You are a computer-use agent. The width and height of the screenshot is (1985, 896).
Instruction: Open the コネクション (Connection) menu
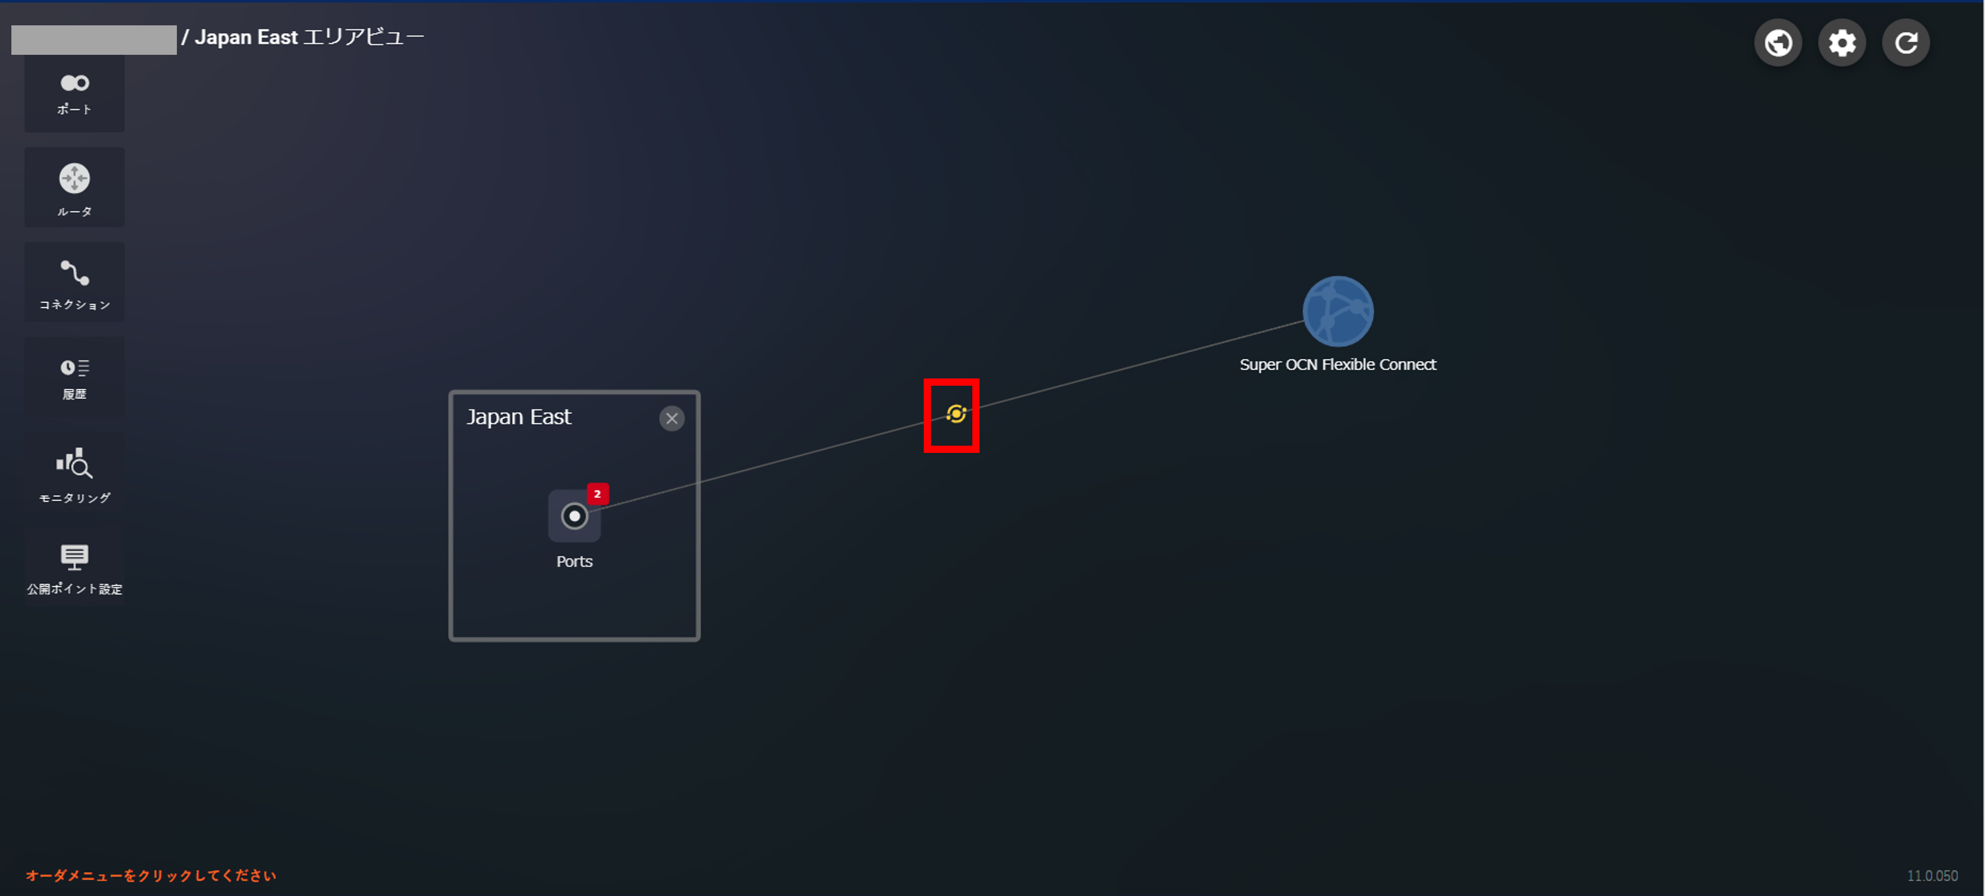coord(74,283)
